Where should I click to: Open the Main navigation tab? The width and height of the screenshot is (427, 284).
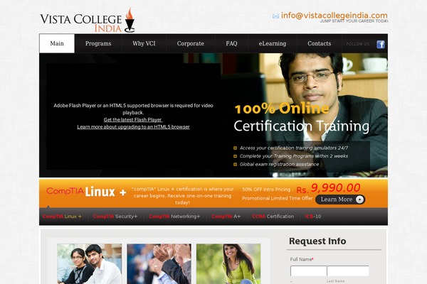(57, 43)
